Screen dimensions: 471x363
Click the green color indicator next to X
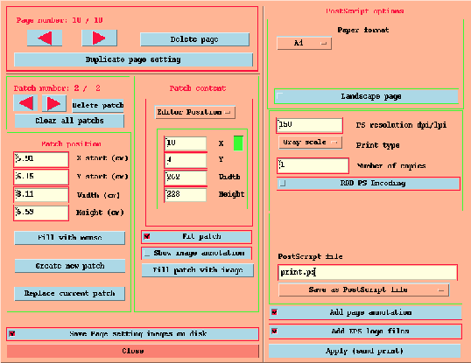pyautogui.click(x=238, y=143)
